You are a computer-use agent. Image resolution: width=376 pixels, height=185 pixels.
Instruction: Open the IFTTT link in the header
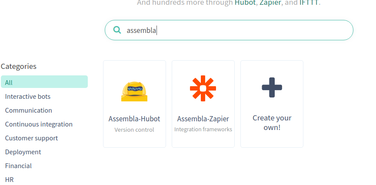pos(309,3)
